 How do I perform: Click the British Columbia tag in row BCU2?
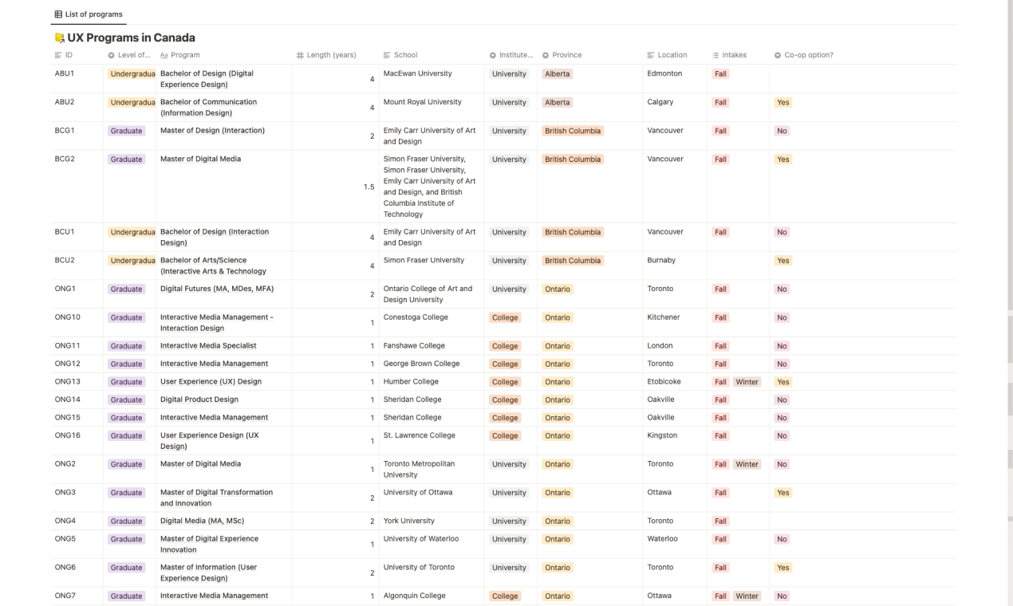(573, 261)
